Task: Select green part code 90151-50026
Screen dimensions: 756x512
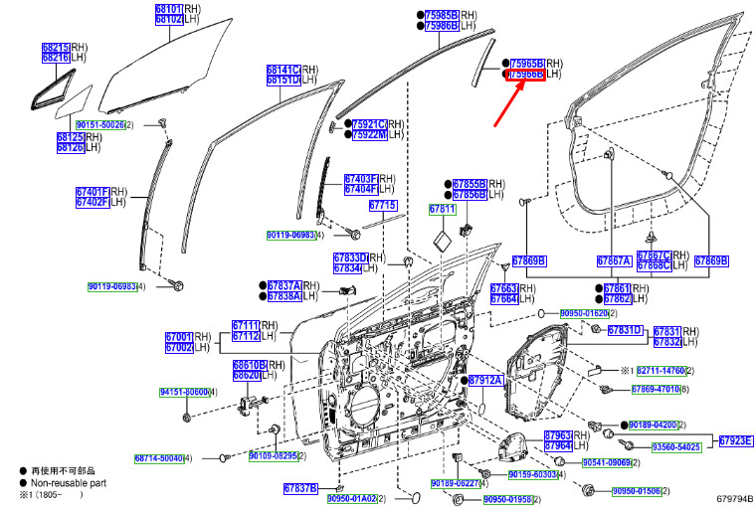Action: (100, 125)
